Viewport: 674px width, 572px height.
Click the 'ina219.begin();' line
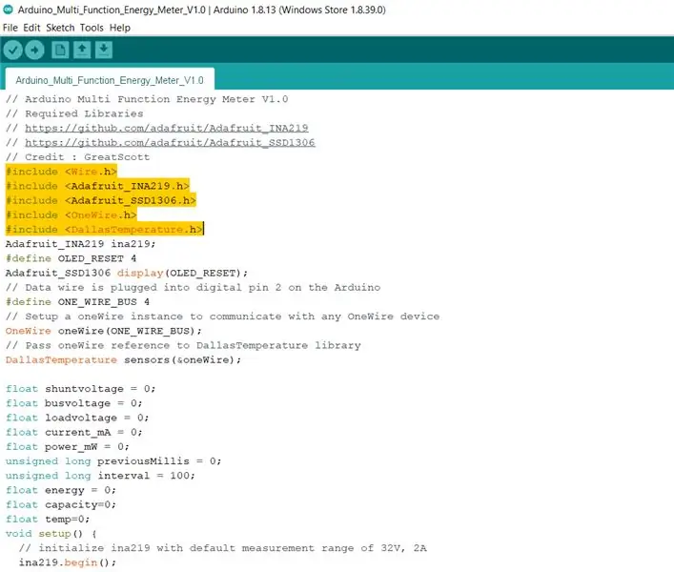coord(68,562)
